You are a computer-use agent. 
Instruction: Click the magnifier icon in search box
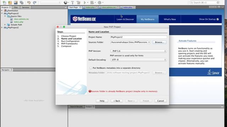point(192,2)
